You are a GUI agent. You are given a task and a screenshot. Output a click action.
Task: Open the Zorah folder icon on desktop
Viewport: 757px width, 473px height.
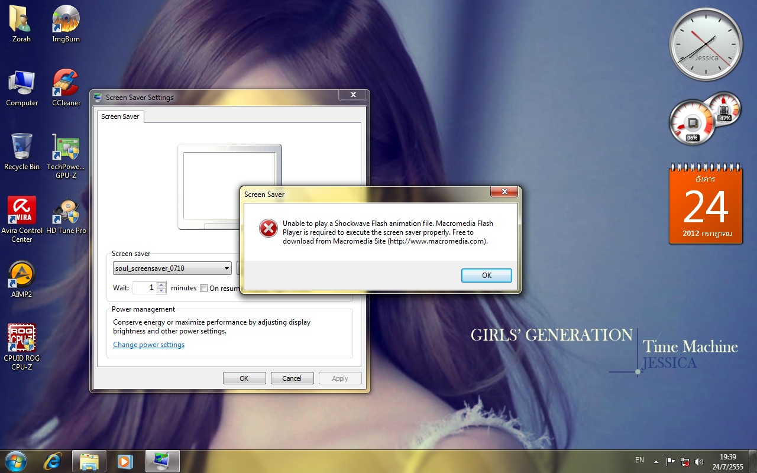point(21,24)
